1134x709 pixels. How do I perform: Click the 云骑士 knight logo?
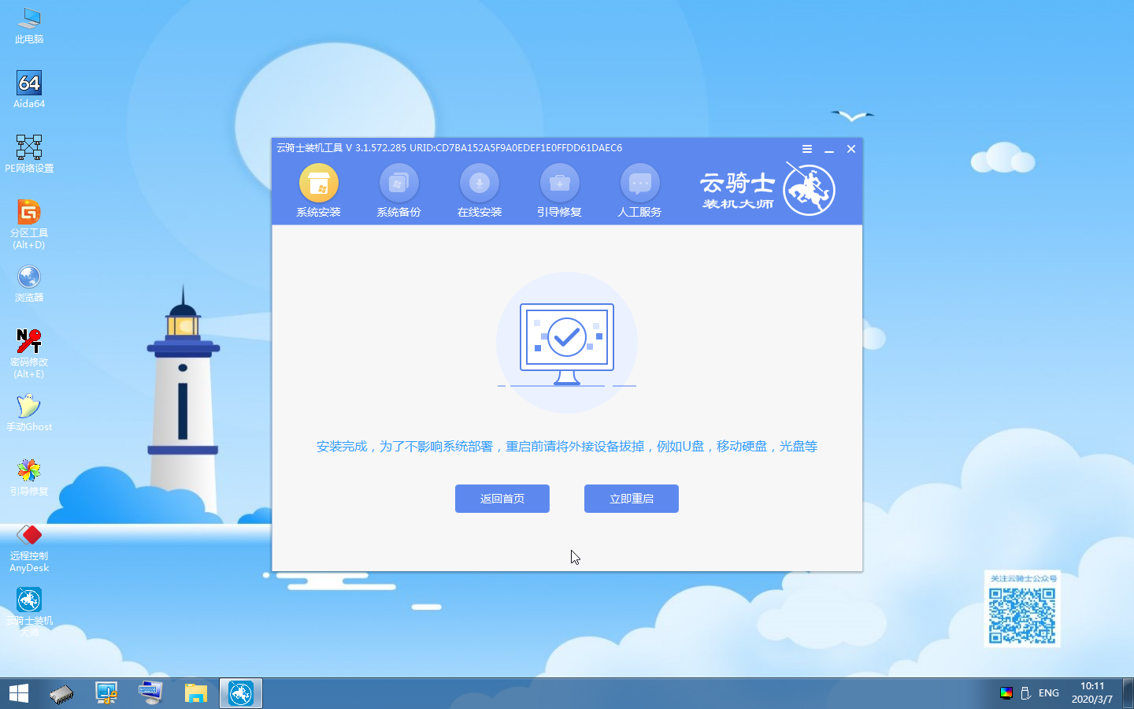[809, 189]
